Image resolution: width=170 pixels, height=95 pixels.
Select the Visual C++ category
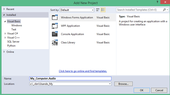pos(13,38)
